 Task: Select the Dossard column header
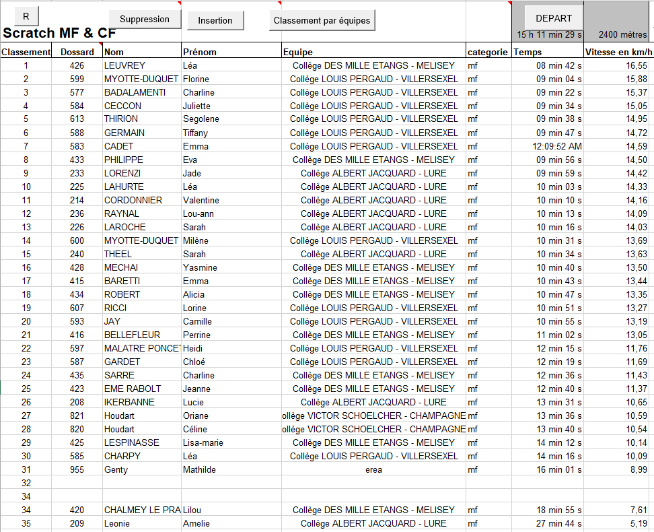click(x=77, y=52)
